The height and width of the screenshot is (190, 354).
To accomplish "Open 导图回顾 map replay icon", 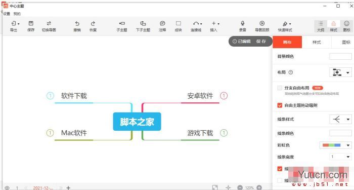I will coord(262,23).
